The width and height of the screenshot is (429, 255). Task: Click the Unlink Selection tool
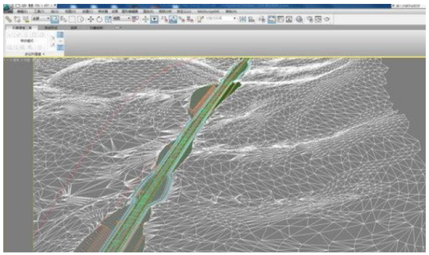pos(17,19)
